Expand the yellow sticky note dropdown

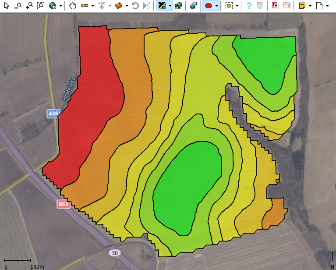(310, 6)
